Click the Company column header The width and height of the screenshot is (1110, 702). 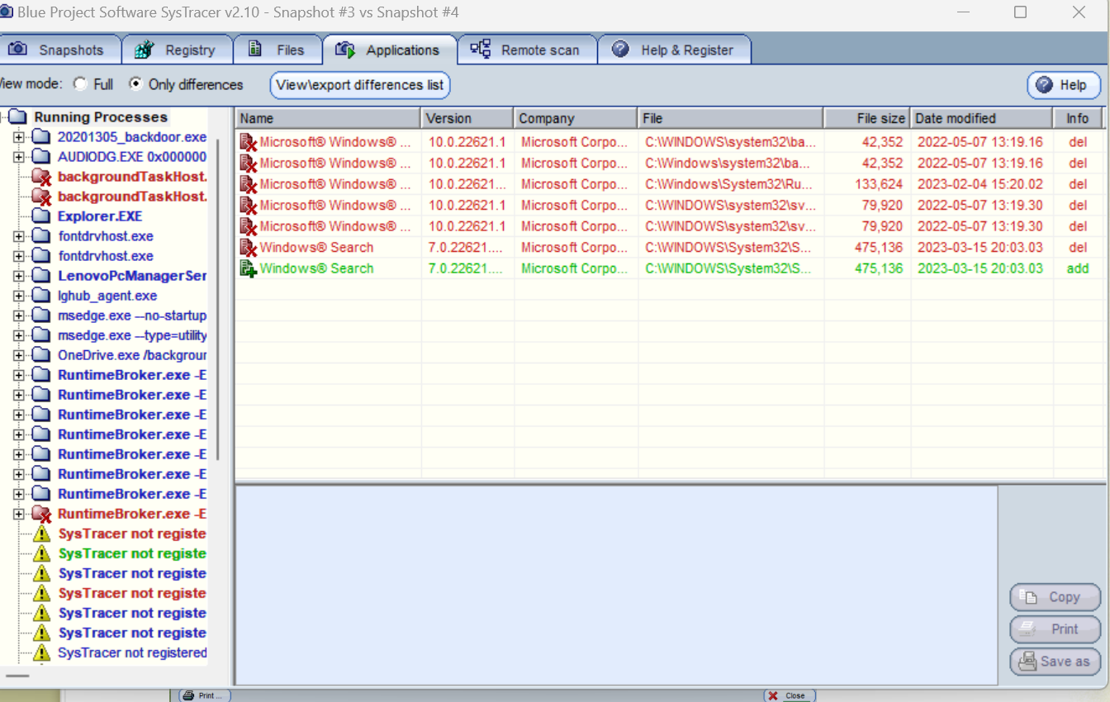click(x=576, y=118)
